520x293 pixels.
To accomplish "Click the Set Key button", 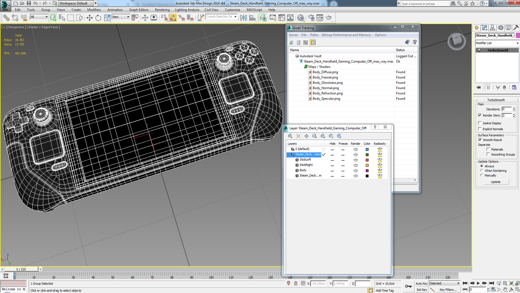I will tap(421, 290).
